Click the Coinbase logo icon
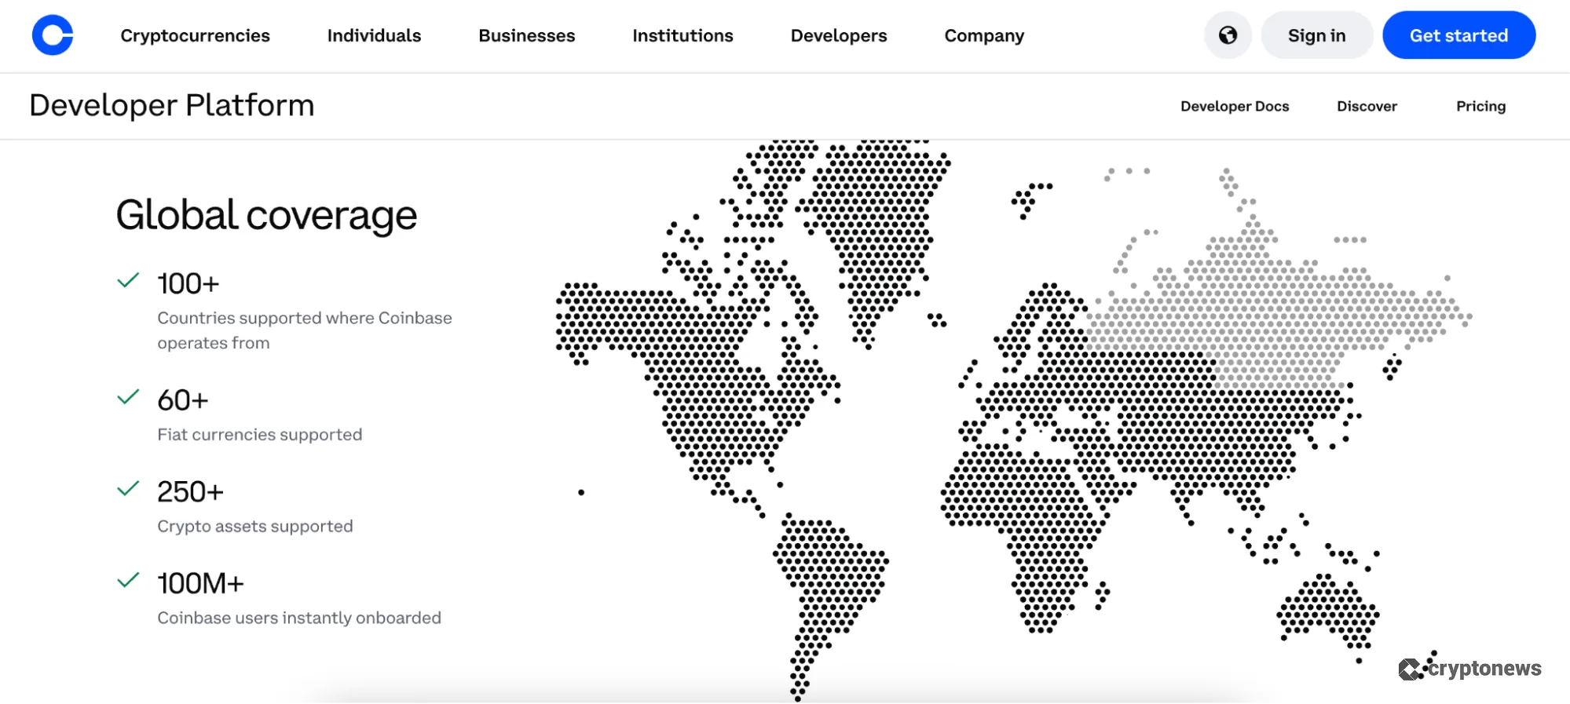 tap(53, 35)
